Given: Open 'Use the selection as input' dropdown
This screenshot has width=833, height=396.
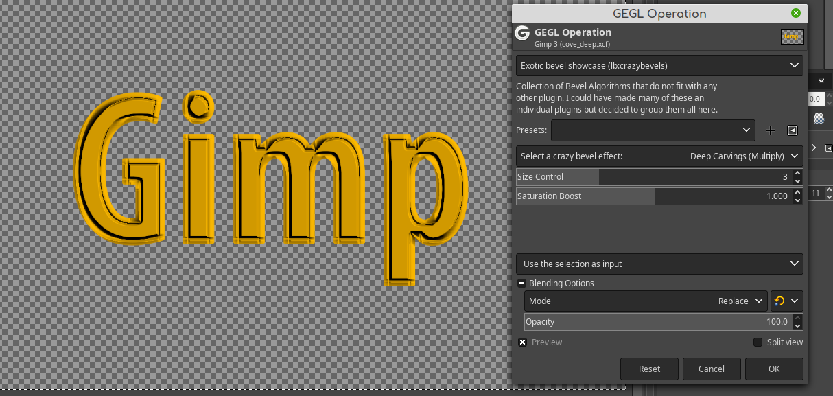Looking at the screenshot, I should pos(659,264).
